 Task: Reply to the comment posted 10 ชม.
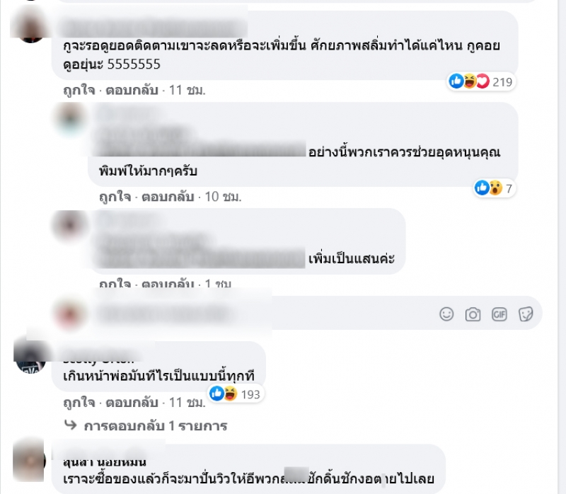coord(168,197)
